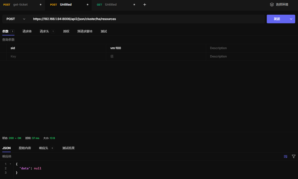This screenshot has height=179, width=298.
Task: Collapse the JSON fold arrow on line 1
Action: pyautogui.click(x=10, y=164)
